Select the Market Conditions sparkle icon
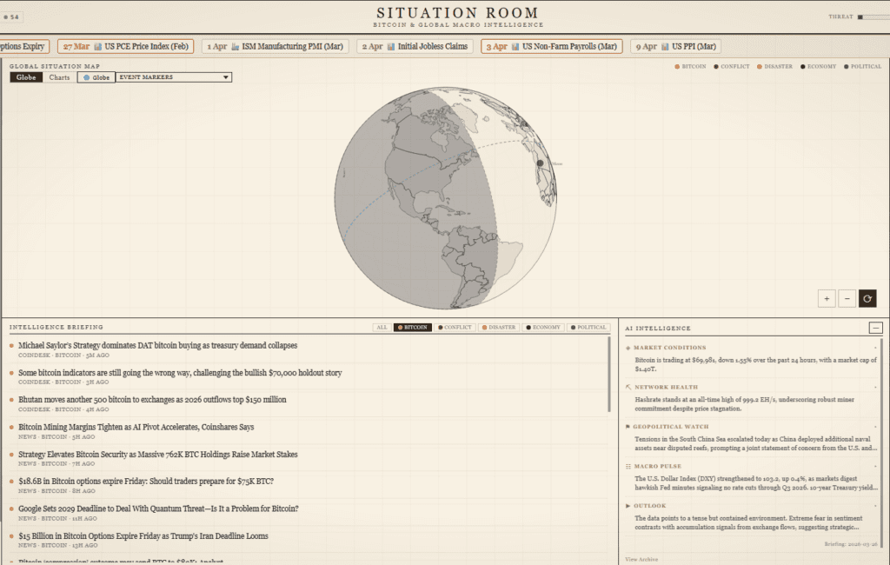Image resolution: width=890 pixels, height=565 pixels. [x=628, y=348]
